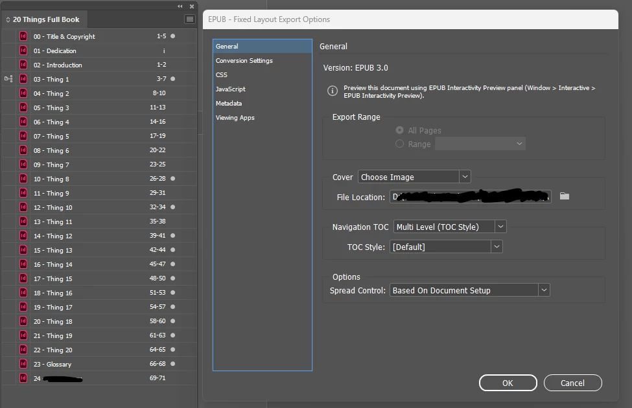This screenshot has height=408, width=632.
Task: Browse for cover file with folder icon
Action: click(565, 196)
